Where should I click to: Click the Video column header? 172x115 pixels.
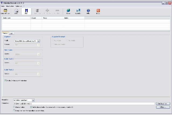point(52,18)
